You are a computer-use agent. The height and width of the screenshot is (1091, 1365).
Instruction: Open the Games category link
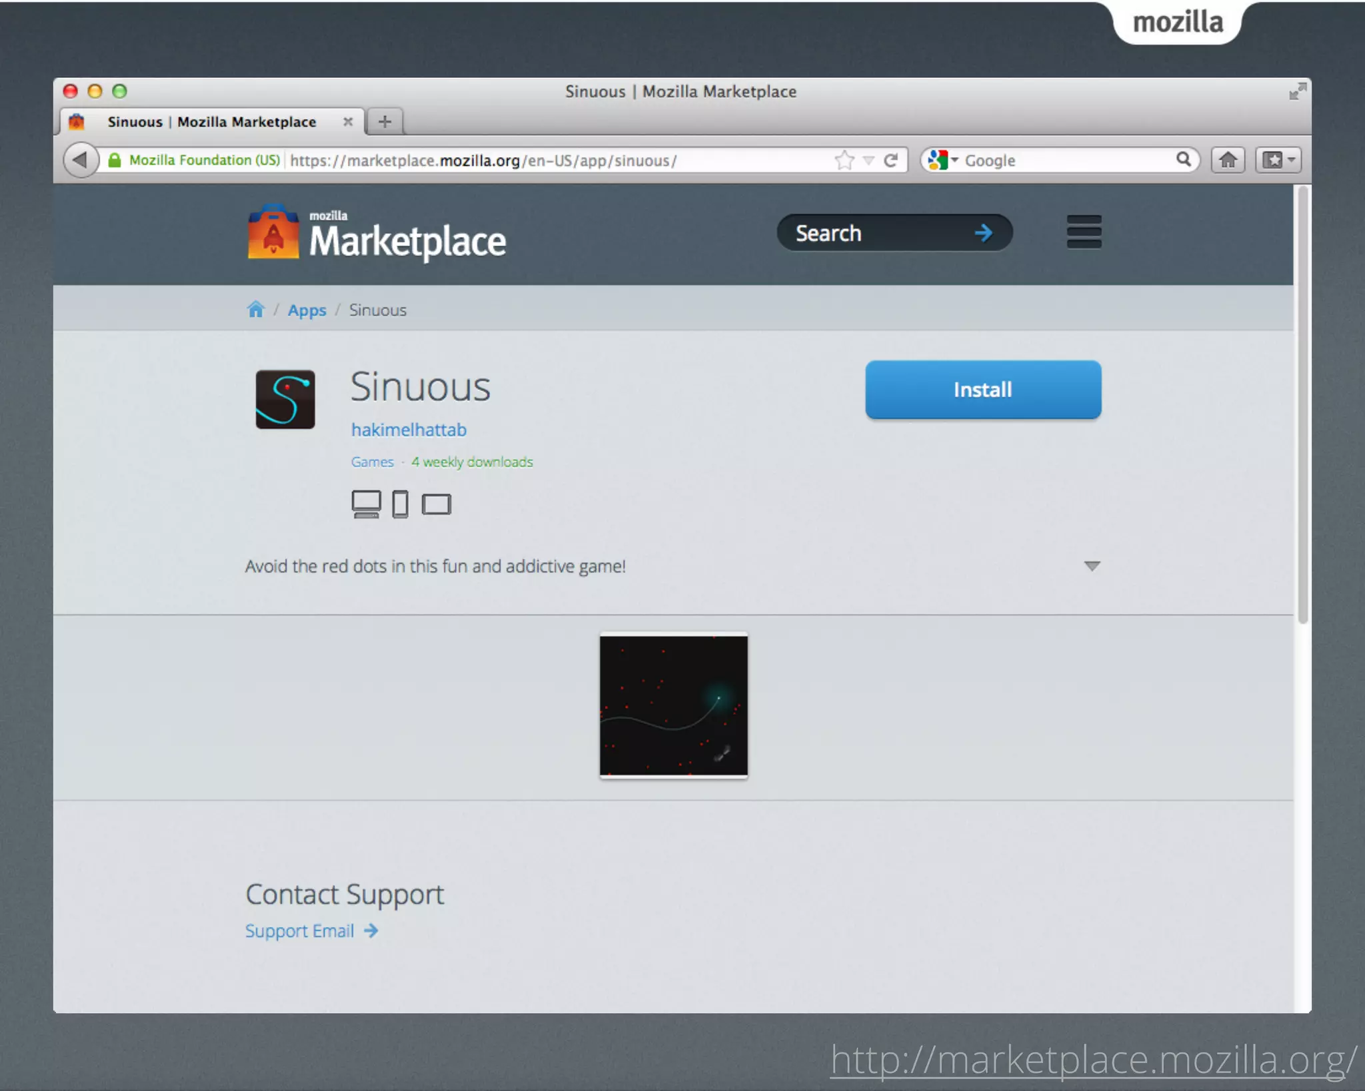(372, 462)
